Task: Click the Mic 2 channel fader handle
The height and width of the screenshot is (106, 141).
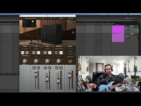Action: point(47,79)
